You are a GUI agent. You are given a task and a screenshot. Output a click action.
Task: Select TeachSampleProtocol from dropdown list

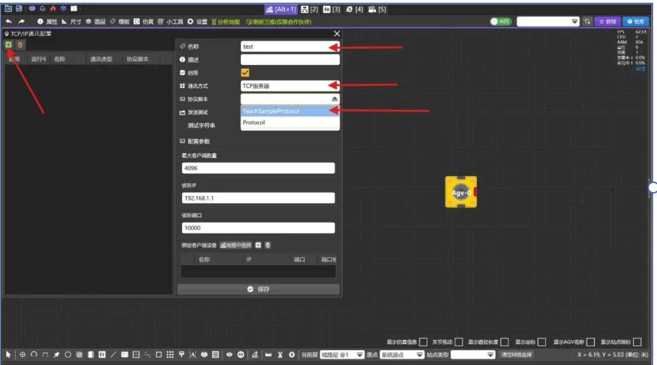(x=290, y=111)
